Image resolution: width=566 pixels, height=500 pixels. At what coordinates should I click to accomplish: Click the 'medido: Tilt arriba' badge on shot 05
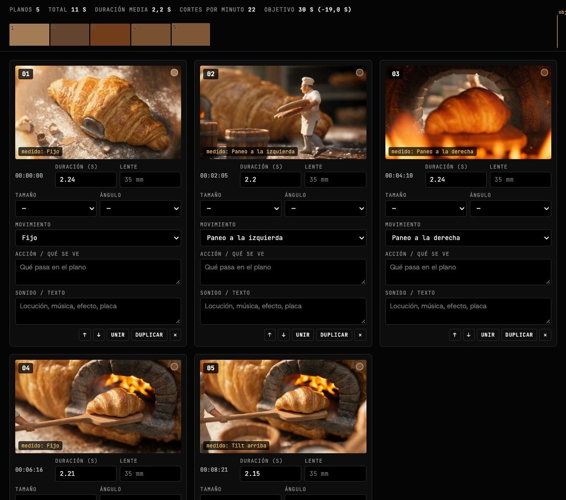point(236,446)
